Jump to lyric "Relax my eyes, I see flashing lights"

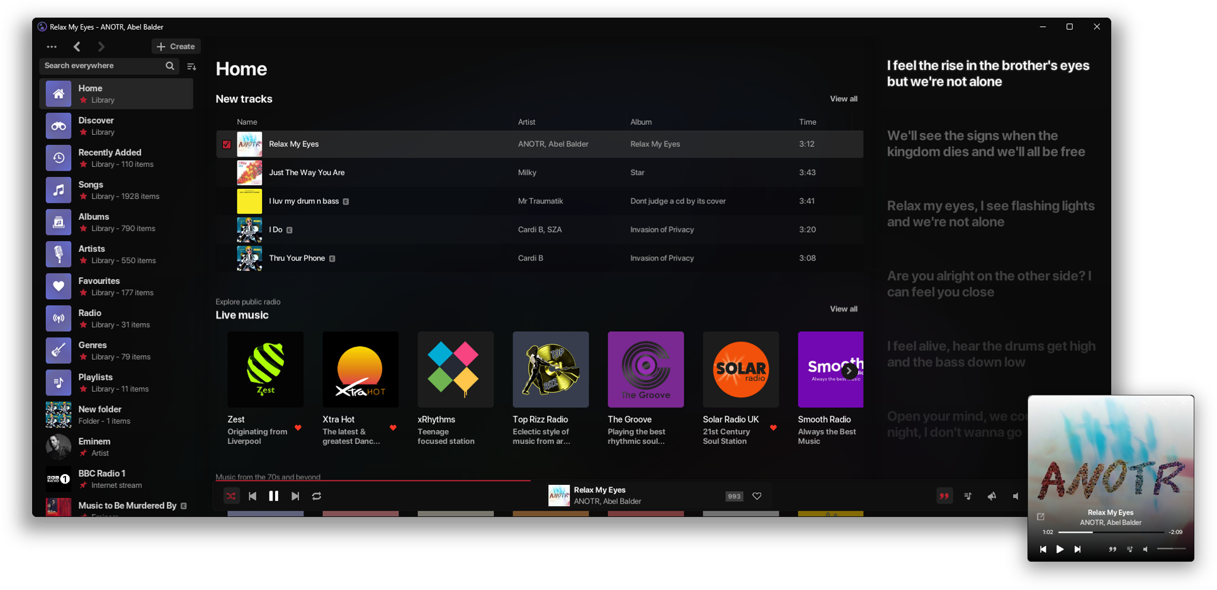[x=990, y=214]
